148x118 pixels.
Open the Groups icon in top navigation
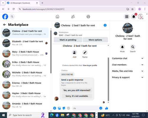click(x=88, y=17)
